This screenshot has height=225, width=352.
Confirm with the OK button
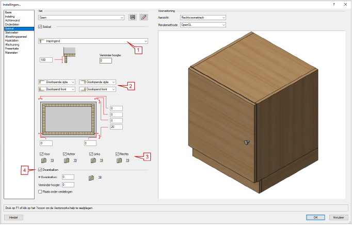[x=315, y=217]
